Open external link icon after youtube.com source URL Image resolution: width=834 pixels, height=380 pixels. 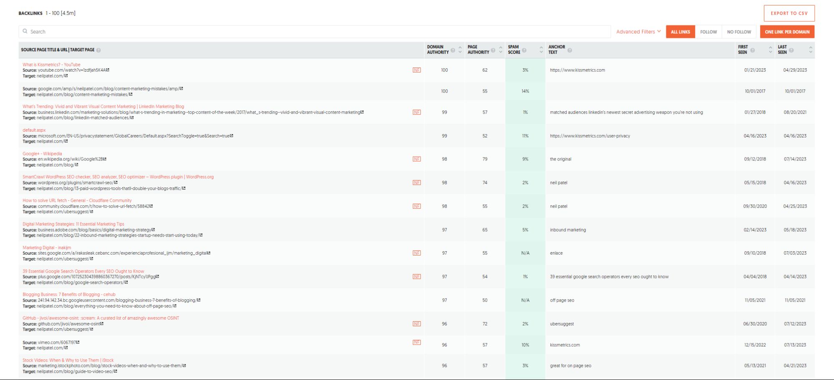(108, 70)
